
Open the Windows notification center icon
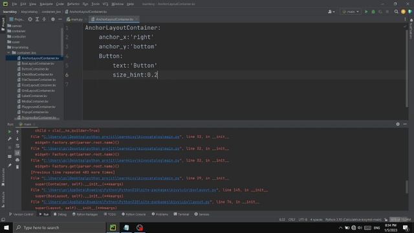[406, 227]
